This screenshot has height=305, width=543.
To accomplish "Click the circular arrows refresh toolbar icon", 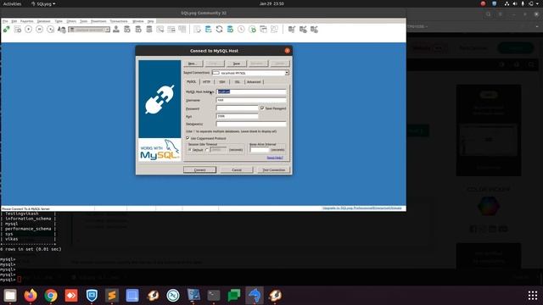I will coord(219,30).
